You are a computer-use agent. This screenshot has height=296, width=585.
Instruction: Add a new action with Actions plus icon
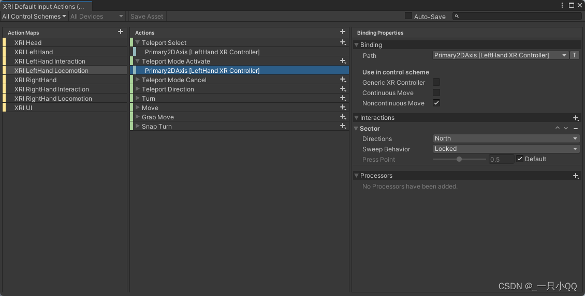343,32
